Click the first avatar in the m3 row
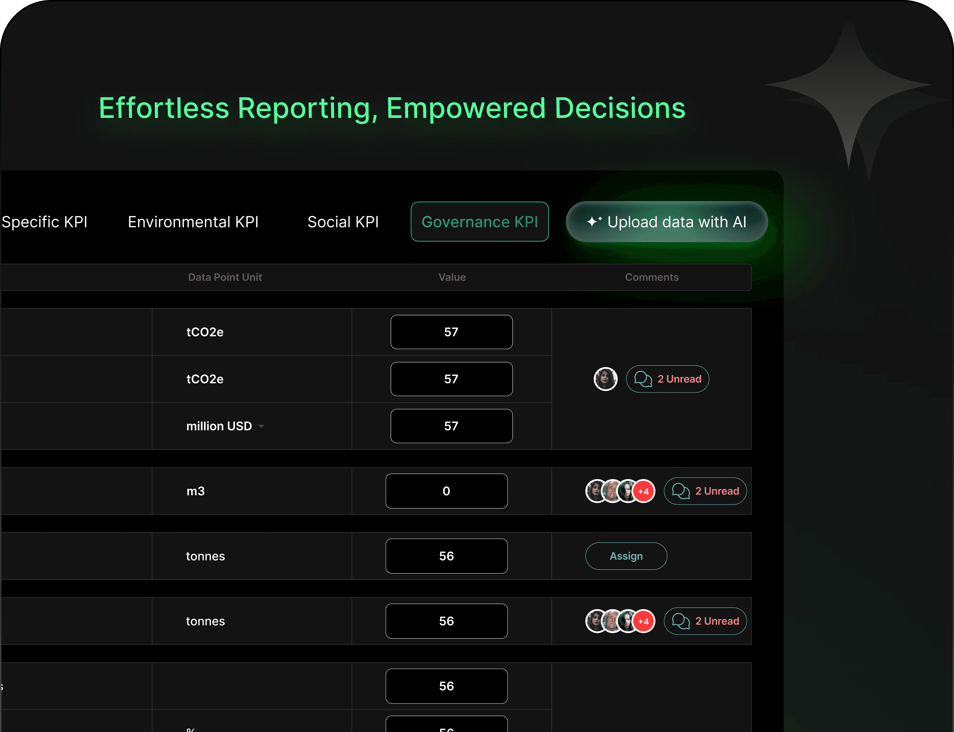Image resolution: width=954 pixels, height=732 pixels. (595, 491)
